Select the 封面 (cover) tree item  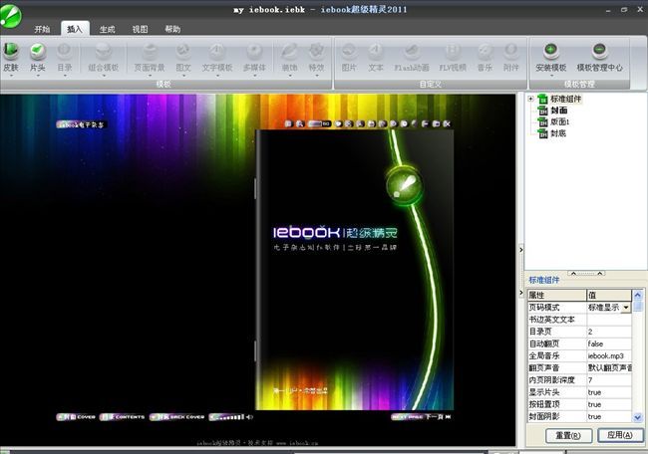(x=558, y=111)
